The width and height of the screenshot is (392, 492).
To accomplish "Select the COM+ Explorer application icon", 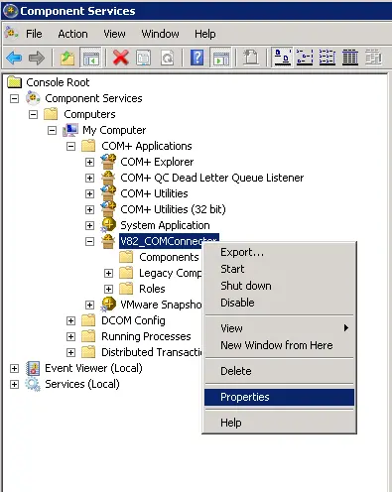I will (108, 162).
